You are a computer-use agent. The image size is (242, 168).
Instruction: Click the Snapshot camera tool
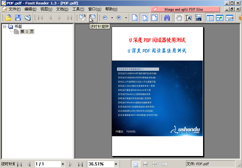[x=198, y=18]
